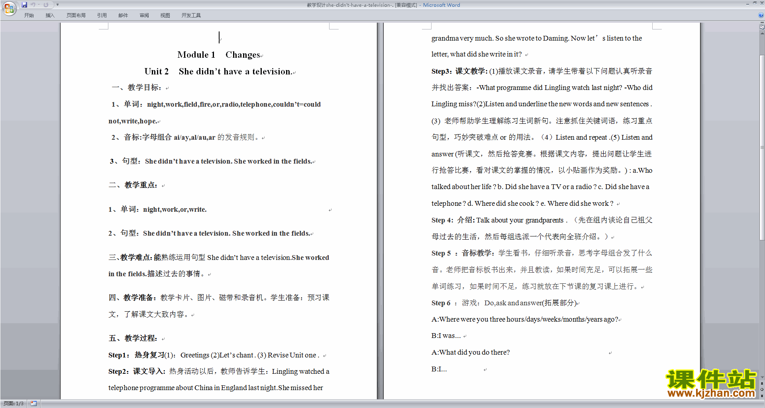The width and height of the screenshot is (765, 408).
Task: Click the vertical scrollbar down arrow
Action: coord(762,377)
